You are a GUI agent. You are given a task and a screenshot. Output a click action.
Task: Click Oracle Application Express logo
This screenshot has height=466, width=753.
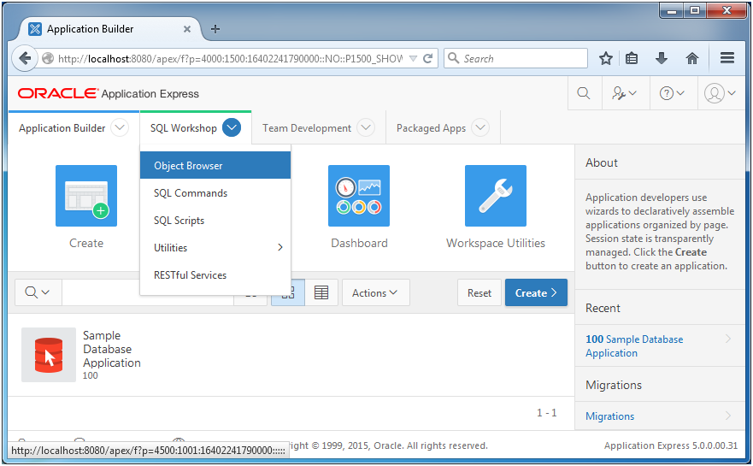point(109,93)
